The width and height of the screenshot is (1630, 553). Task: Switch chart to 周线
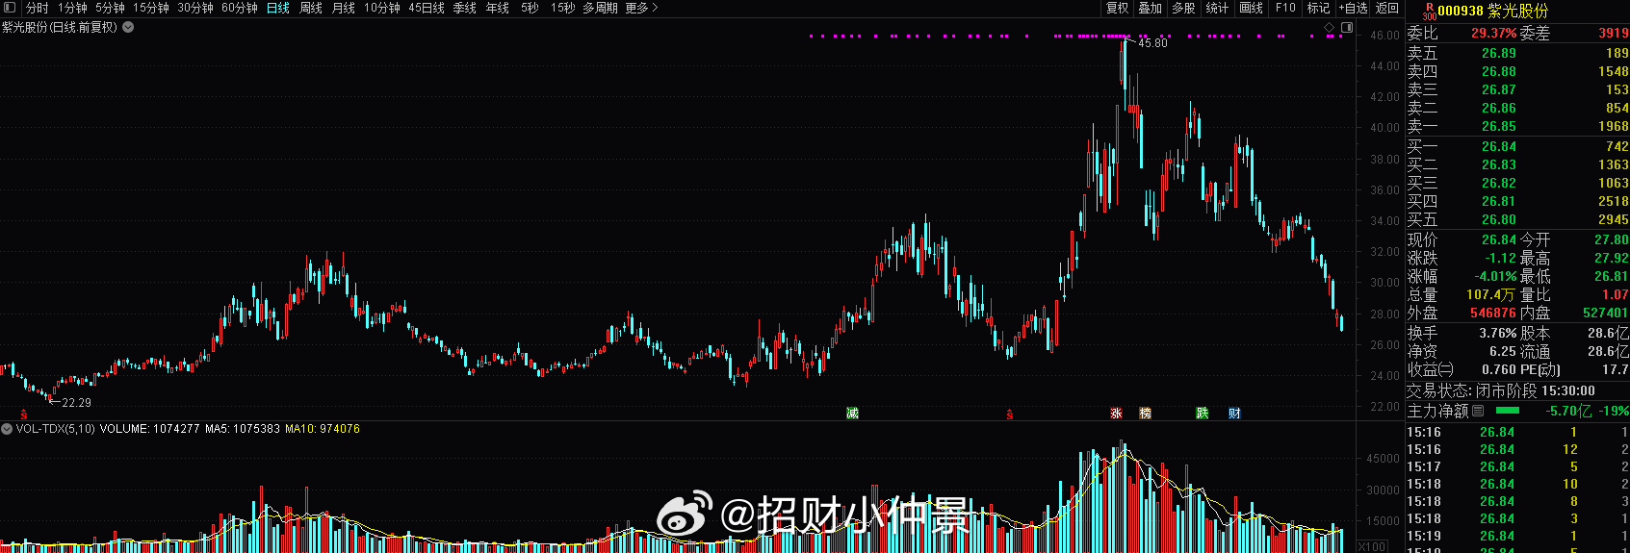coord(311,8)
